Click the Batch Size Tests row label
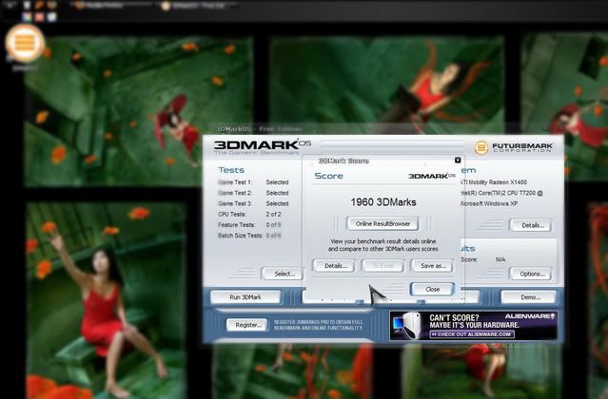Screen dimensions: 608x399 tap(240, 236)
